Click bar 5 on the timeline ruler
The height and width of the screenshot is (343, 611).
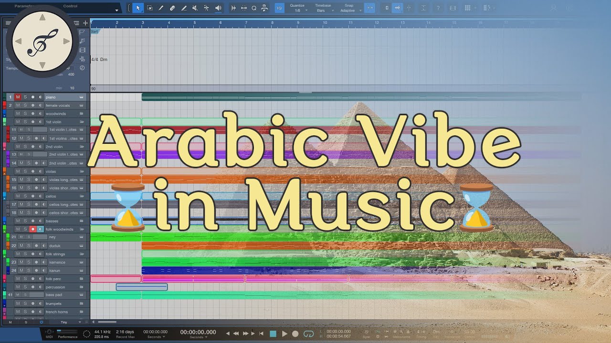[194, 23]
